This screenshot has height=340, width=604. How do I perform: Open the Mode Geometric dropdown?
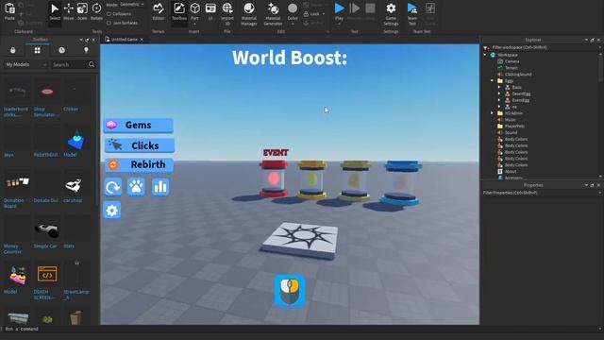[131, 4]
